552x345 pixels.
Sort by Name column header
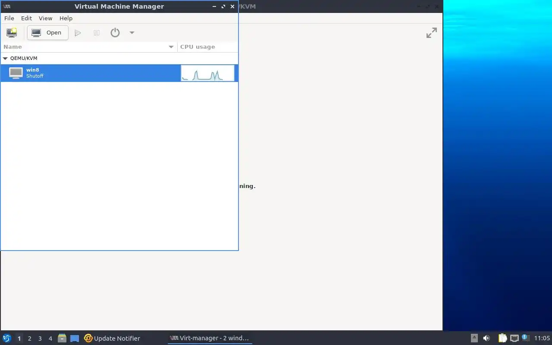click(89, 47)
